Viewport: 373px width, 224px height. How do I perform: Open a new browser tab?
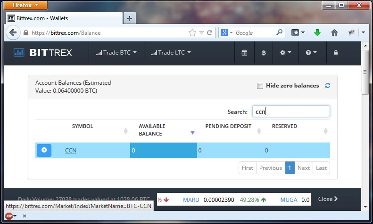[129, 18]
